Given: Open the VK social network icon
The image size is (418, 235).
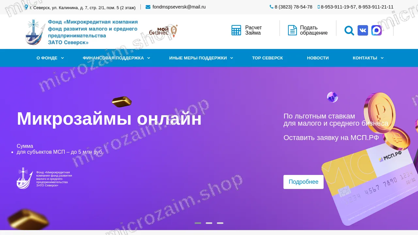Looking at the screenshot, I should click(x=363, y=30).
